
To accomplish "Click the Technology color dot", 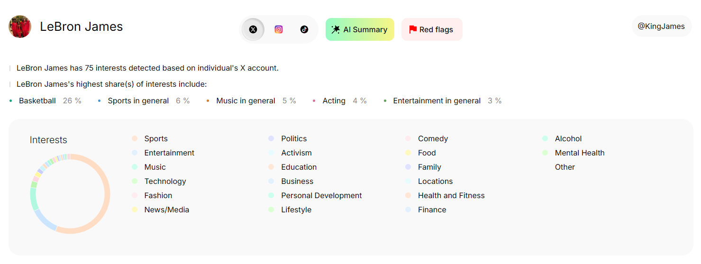I will point(135,181).
